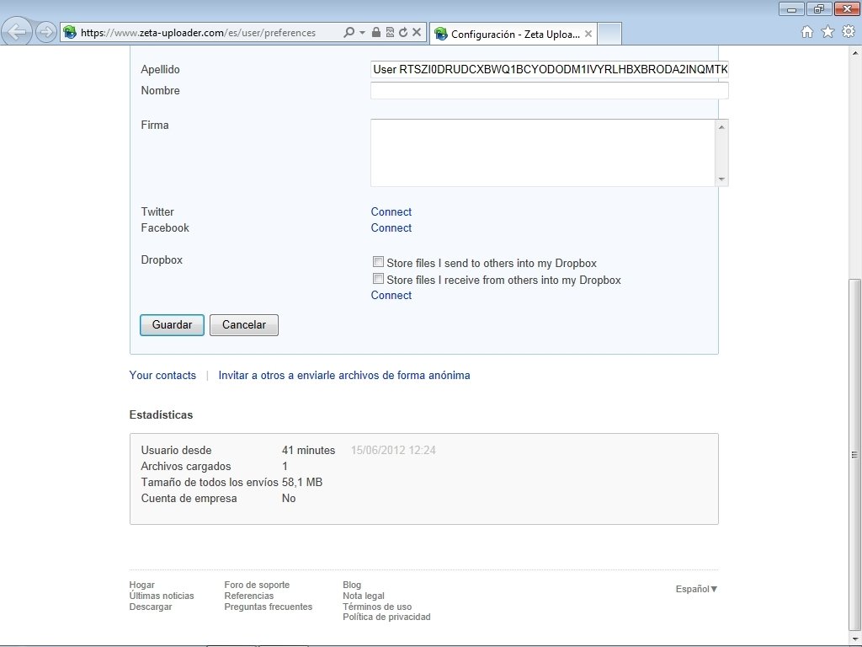Connect the Twitter account
Screen dimensions: 862x647
click(391, 211)
